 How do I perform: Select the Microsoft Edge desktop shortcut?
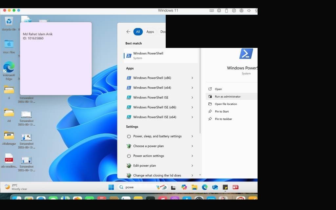[9, 71]
